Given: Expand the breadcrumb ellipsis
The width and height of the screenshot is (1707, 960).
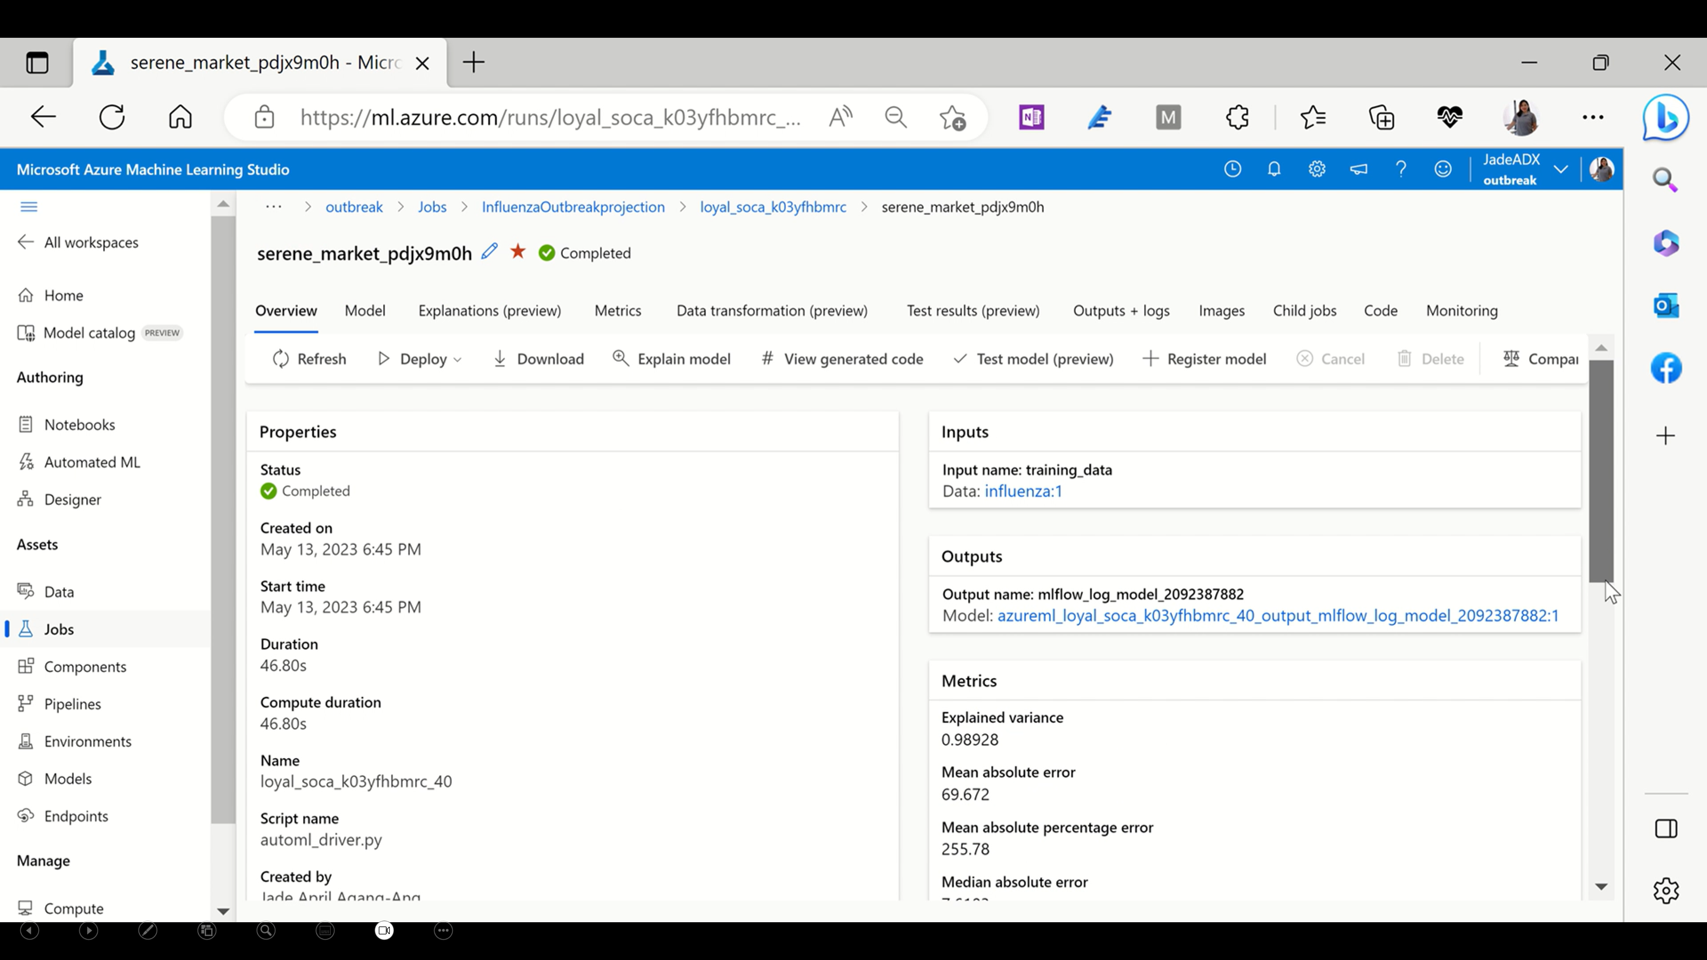Looking at the screenshot, I should click(x=274, y=208).
